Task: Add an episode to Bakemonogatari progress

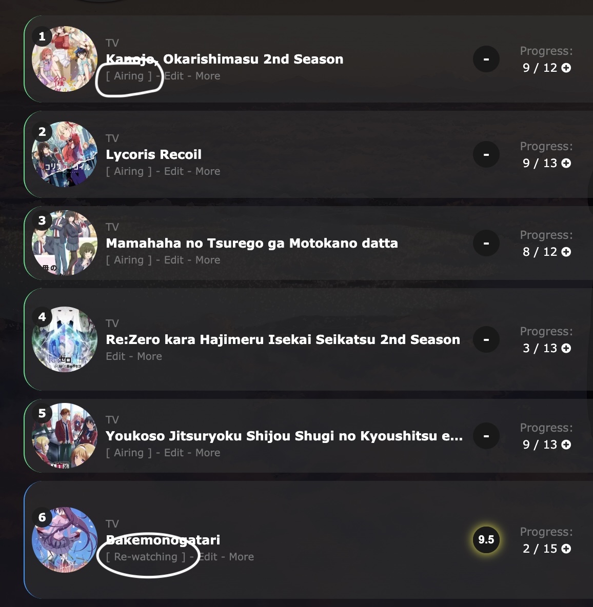Action: pos(566,549)
